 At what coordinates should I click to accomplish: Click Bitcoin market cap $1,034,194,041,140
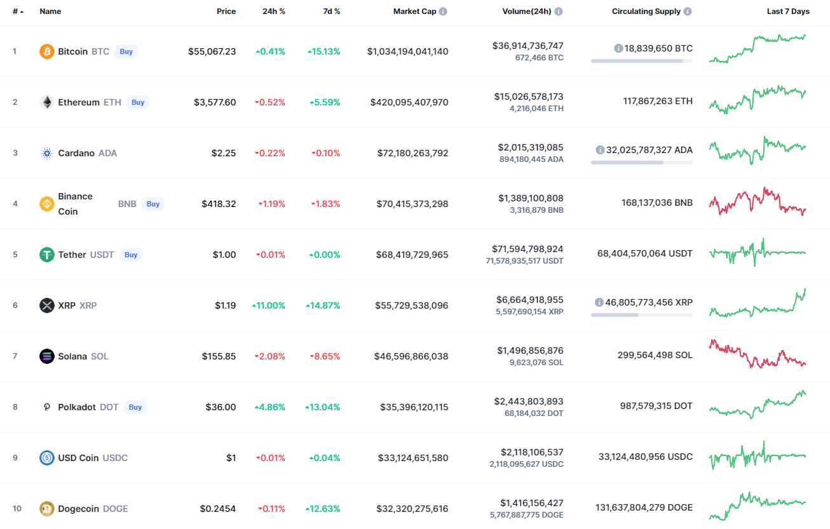(407, 51)
